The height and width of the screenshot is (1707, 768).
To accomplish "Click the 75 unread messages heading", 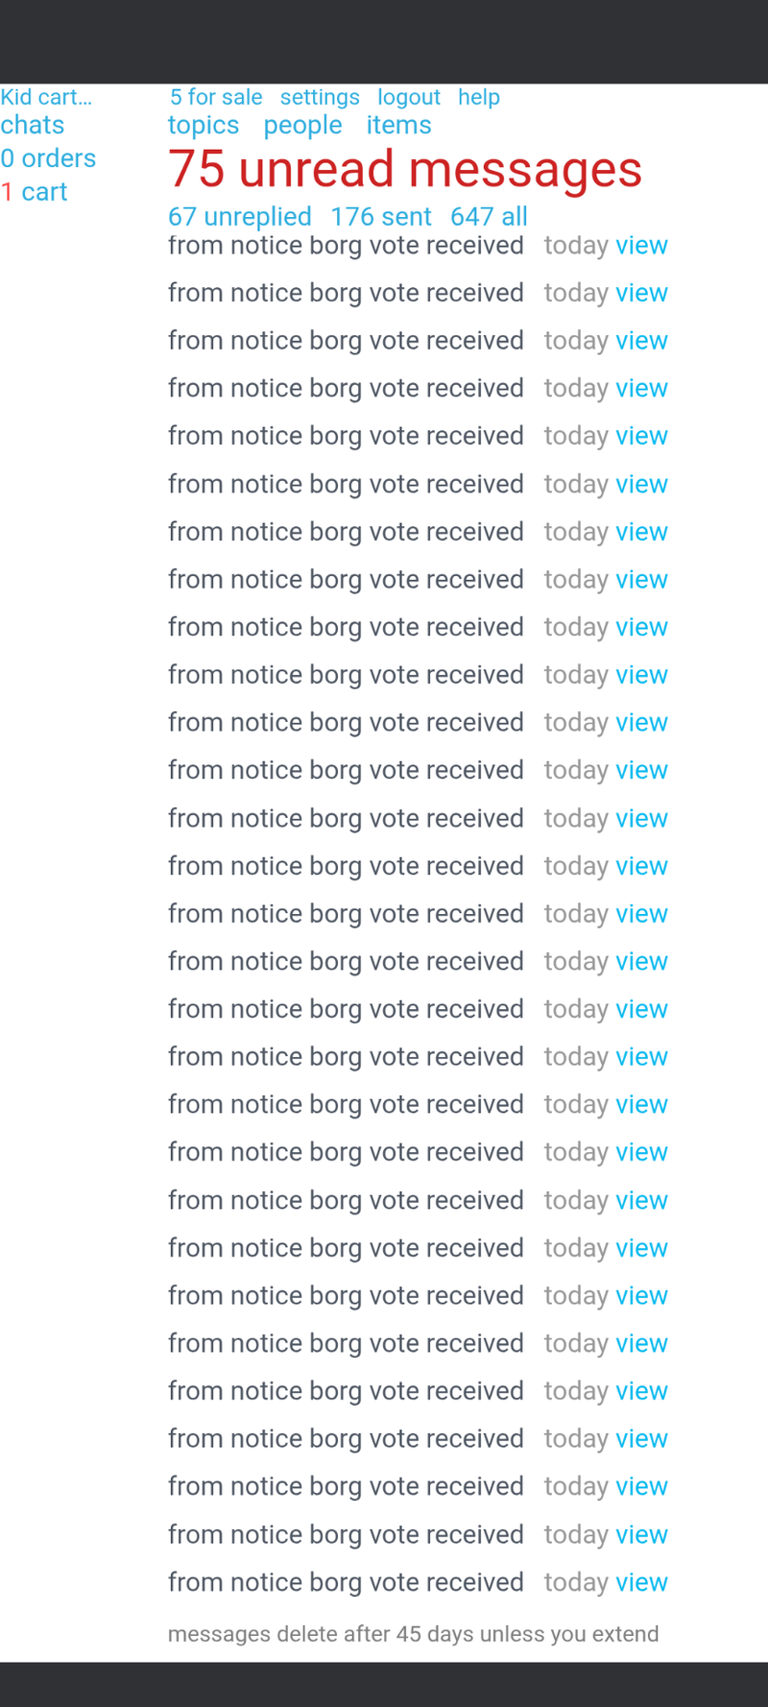I will [404, 170].
